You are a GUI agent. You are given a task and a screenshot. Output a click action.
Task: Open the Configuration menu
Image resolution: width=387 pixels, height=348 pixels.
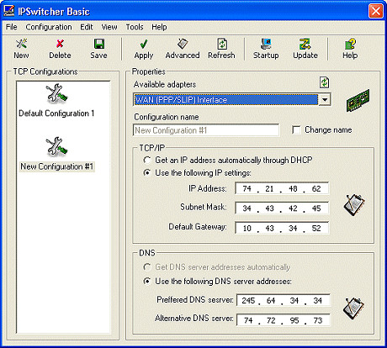[49, 27]
